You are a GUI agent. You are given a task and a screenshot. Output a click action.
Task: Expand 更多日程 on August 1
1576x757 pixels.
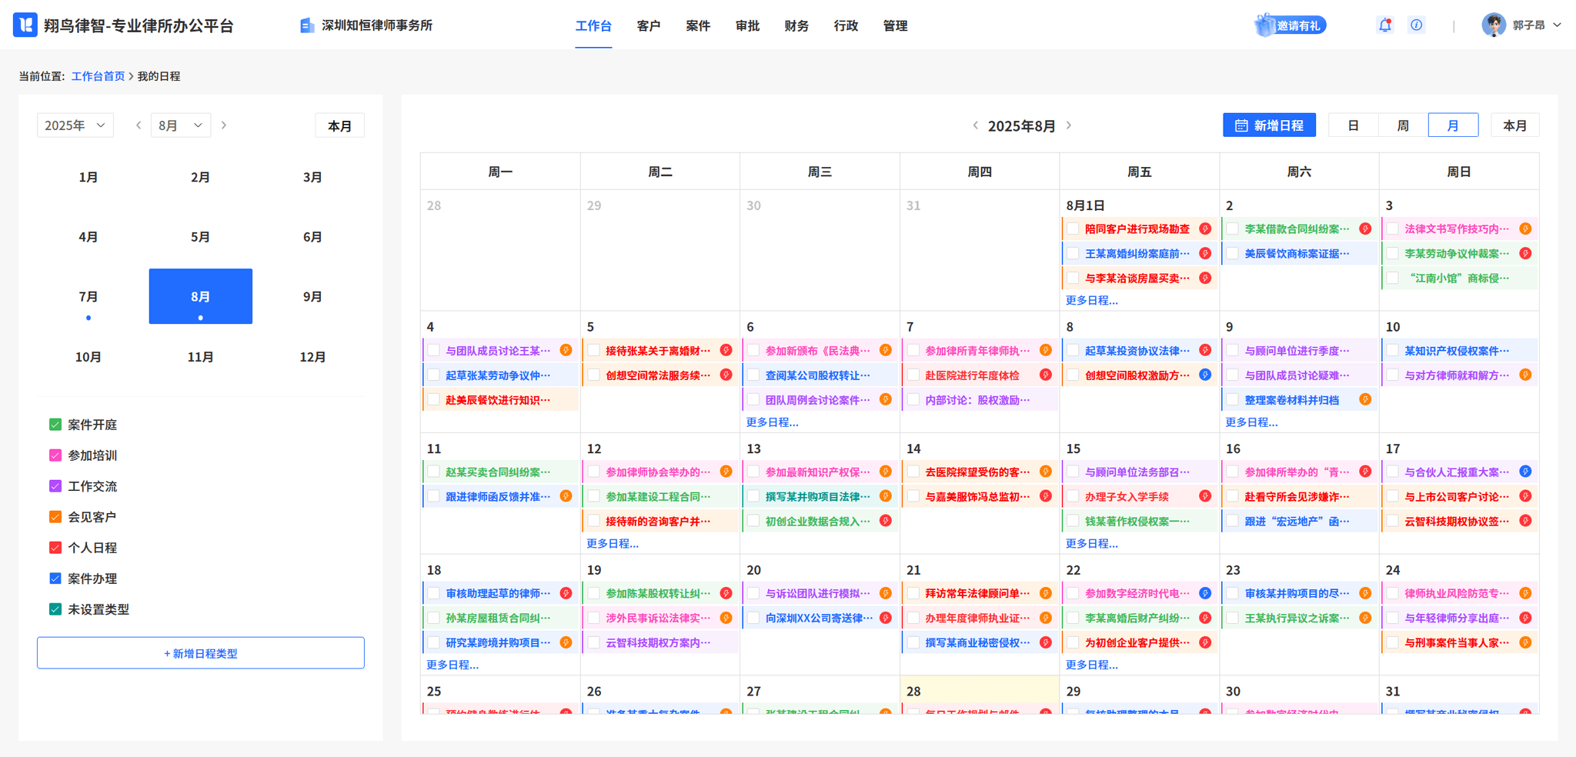[x=1091, y=301]
